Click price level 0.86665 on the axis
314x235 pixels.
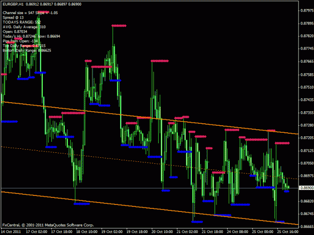[307, 227]
